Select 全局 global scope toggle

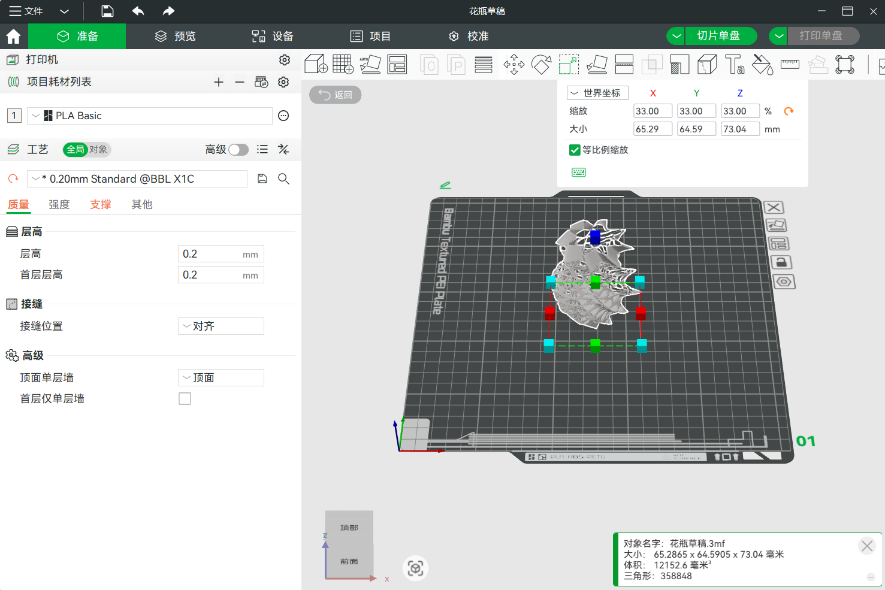pos(75,149)
